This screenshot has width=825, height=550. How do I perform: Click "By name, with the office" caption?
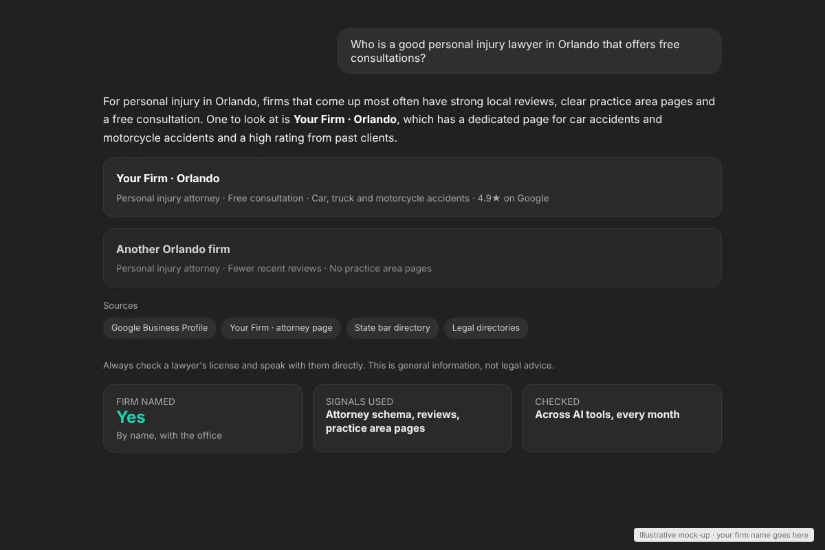click(169, 435)
